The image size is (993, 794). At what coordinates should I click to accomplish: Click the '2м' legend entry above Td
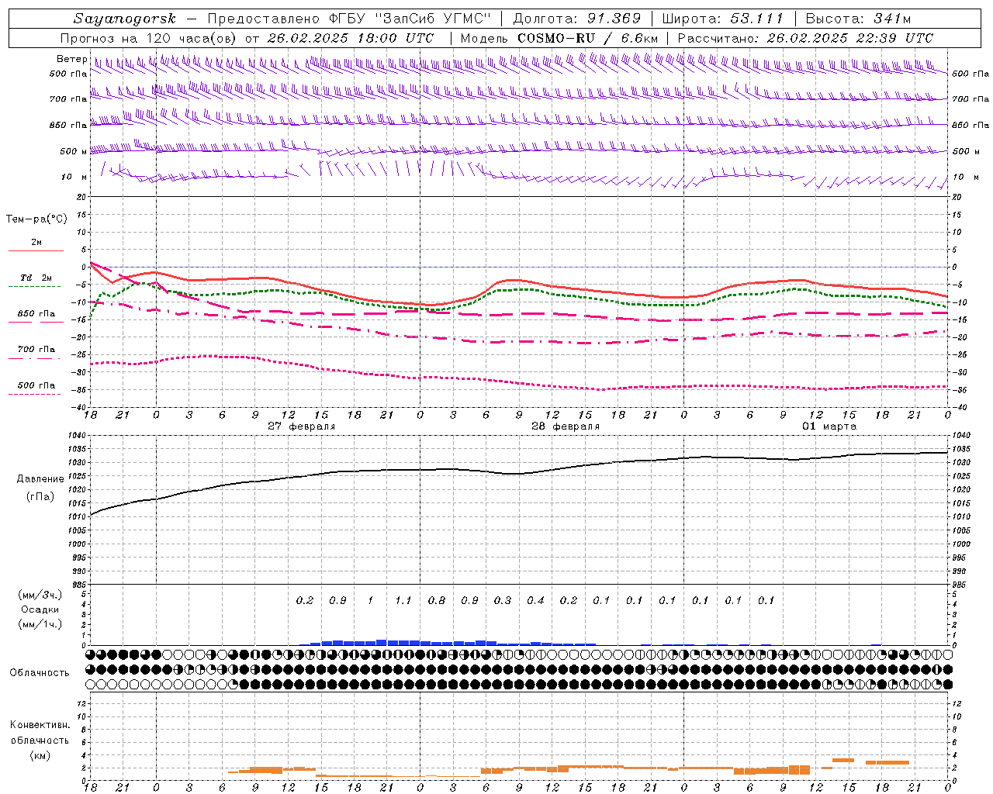(x=36, y=242)
